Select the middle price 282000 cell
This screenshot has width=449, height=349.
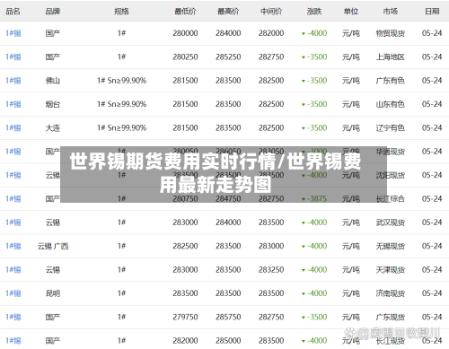[x=271, y=33]
